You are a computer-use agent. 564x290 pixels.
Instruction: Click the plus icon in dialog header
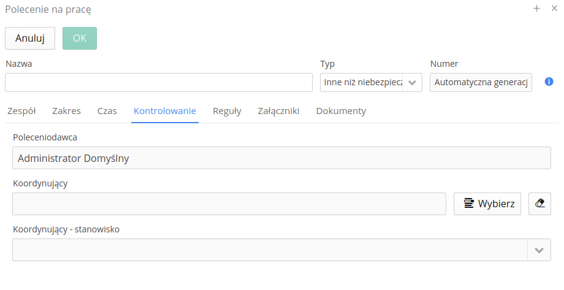point(536,8)
